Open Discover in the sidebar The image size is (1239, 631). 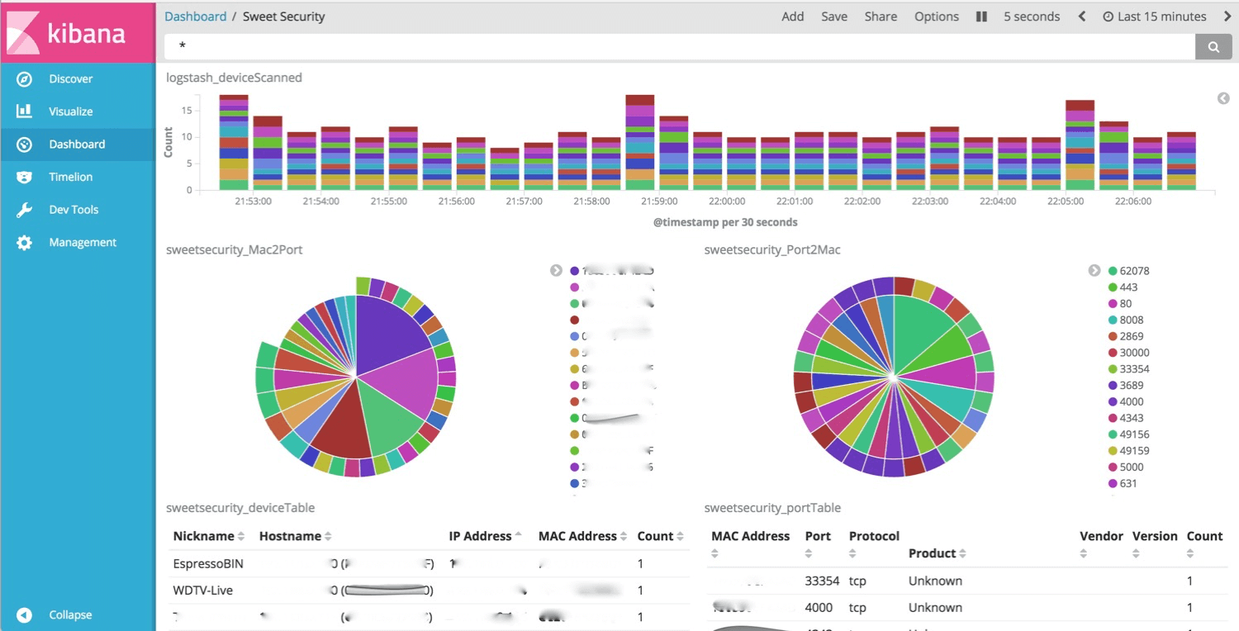pyautogui.click(x=71, y=79)
